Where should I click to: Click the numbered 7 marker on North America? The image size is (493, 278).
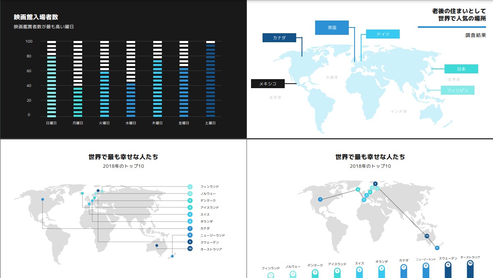tap(320, 199)
